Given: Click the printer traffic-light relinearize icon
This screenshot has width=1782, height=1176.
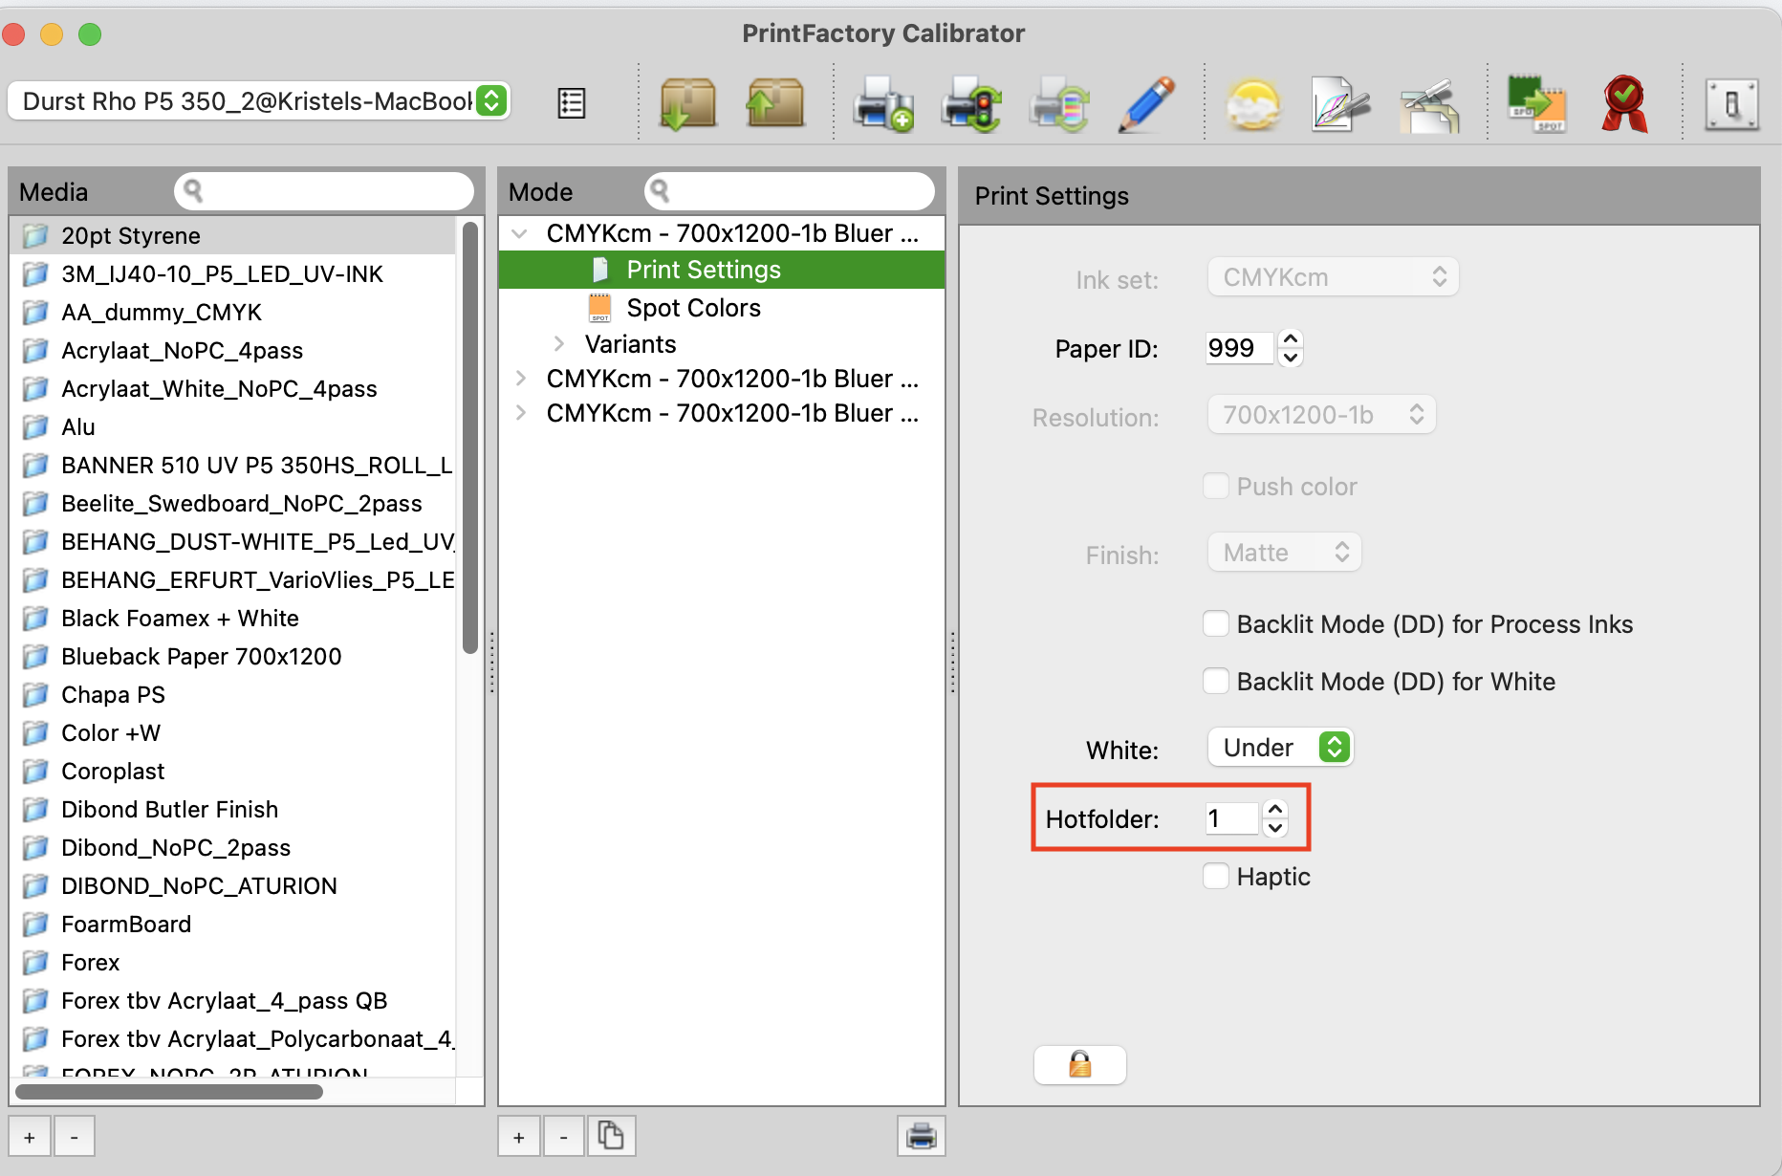Looking at the screenshot, I should pos(970,103).
